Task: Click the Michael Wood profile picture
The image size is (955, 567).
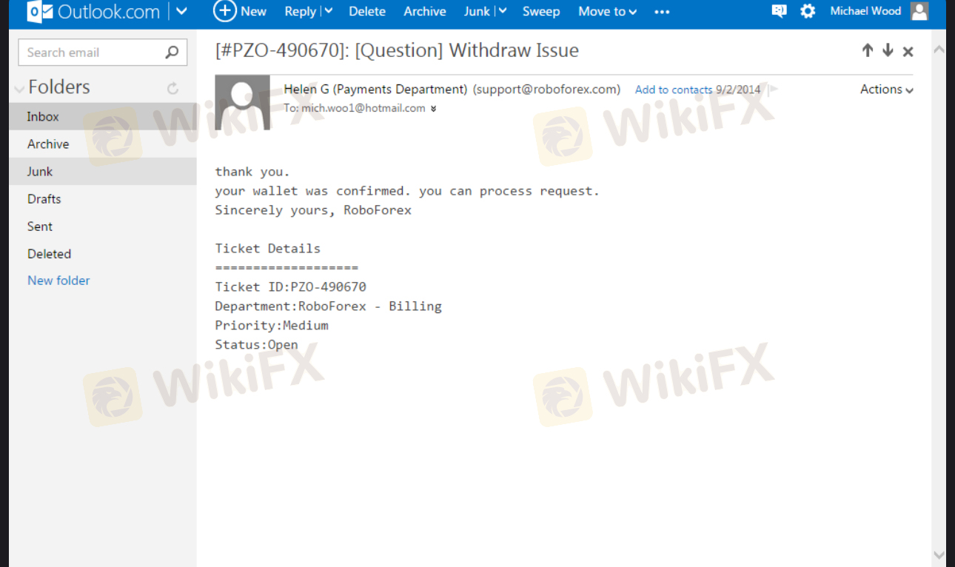Action: tap(919, 11)
